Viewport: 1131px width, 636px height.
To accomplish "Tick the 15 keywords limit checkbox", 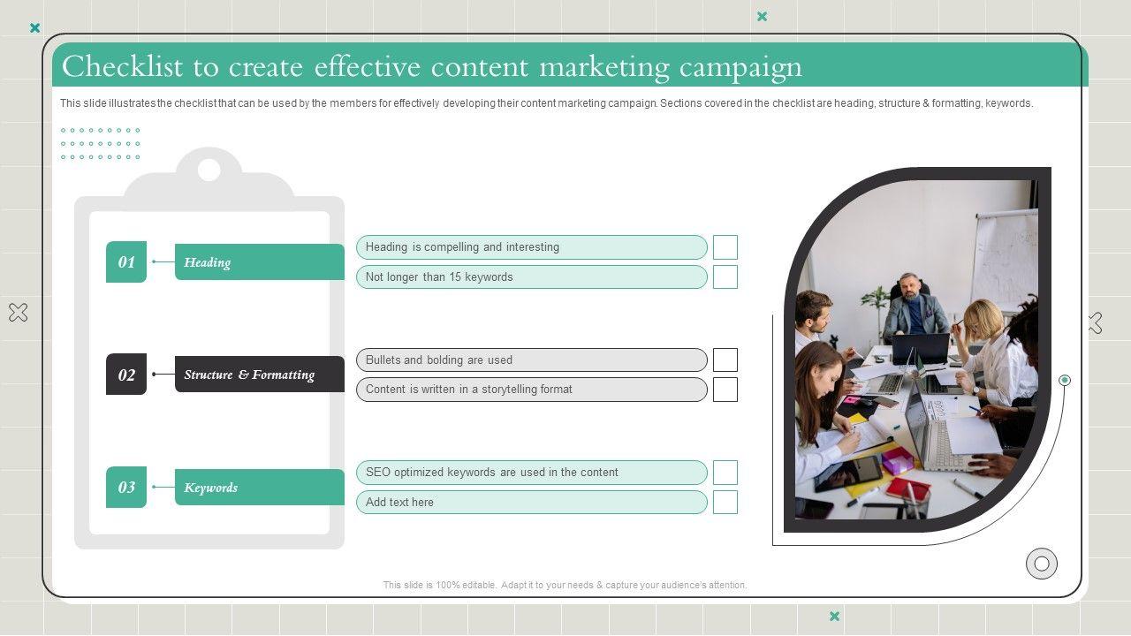I will point(725,277).
